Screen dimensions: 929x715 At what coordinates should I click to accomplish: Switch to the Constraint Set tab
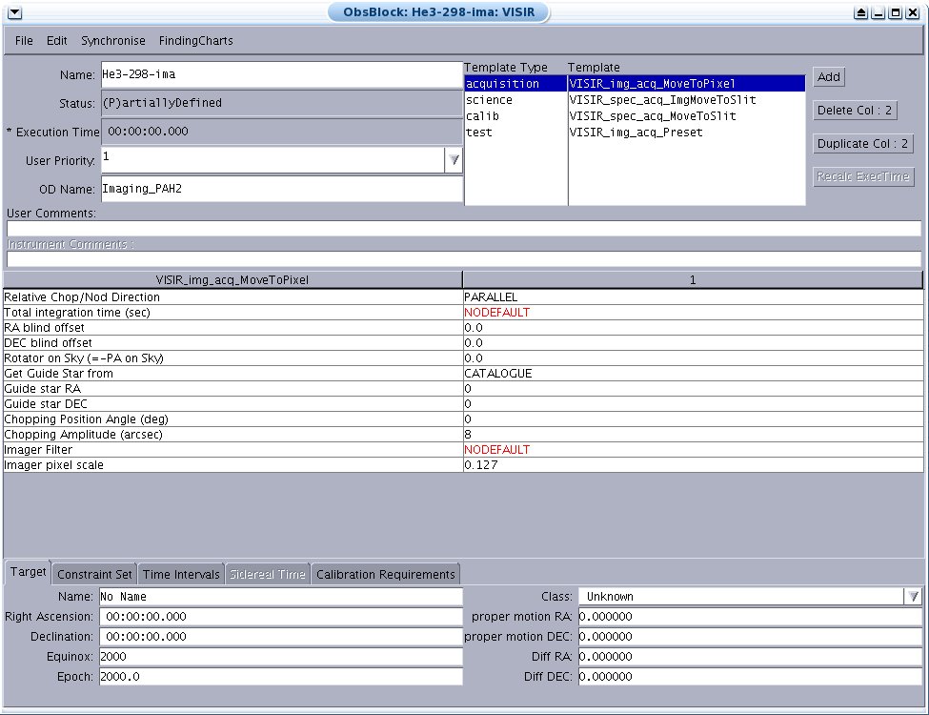pyautogui.click(x=94, y=574)
